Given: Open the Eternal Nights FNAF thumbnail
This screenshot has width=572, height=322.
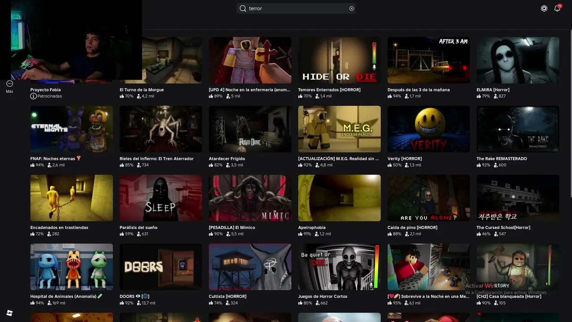Looking at the screenshot, I should point(71,129).
